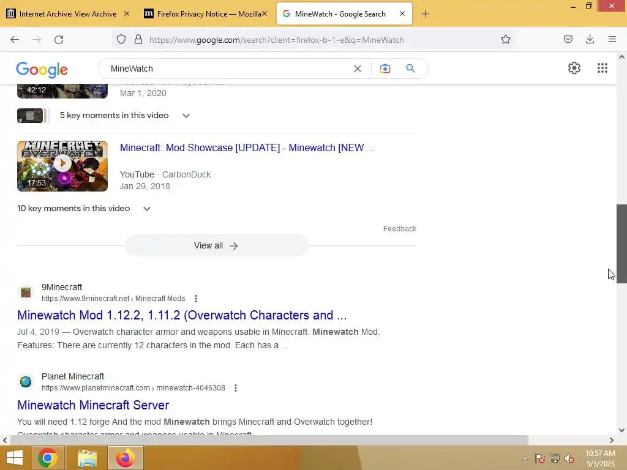The width and height of the screenshot is (627, 470).
Task: Open the Windows Start menu
Action: coord(15,458)
